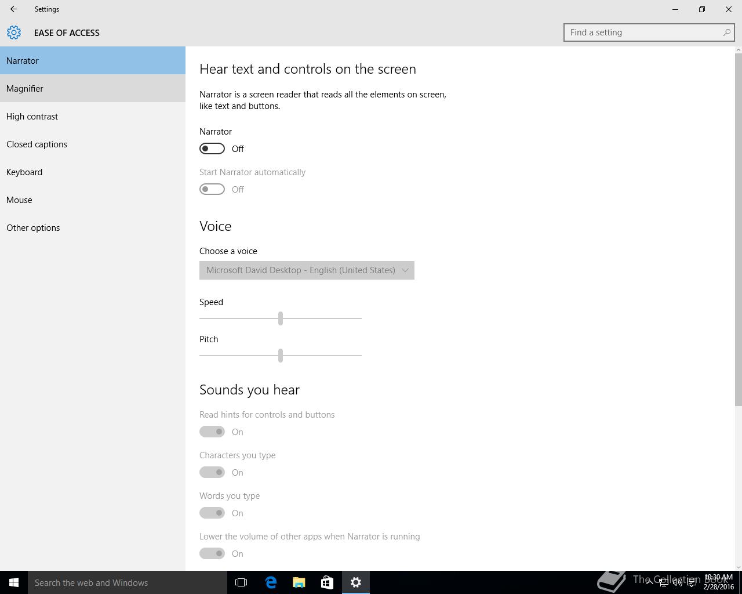
Task: Open the taskbar clock and date
Action: 719,582
